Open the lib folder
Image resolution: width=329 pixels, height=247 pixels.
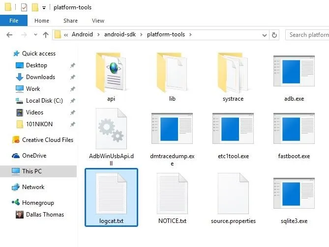click(x=172, y=72)
